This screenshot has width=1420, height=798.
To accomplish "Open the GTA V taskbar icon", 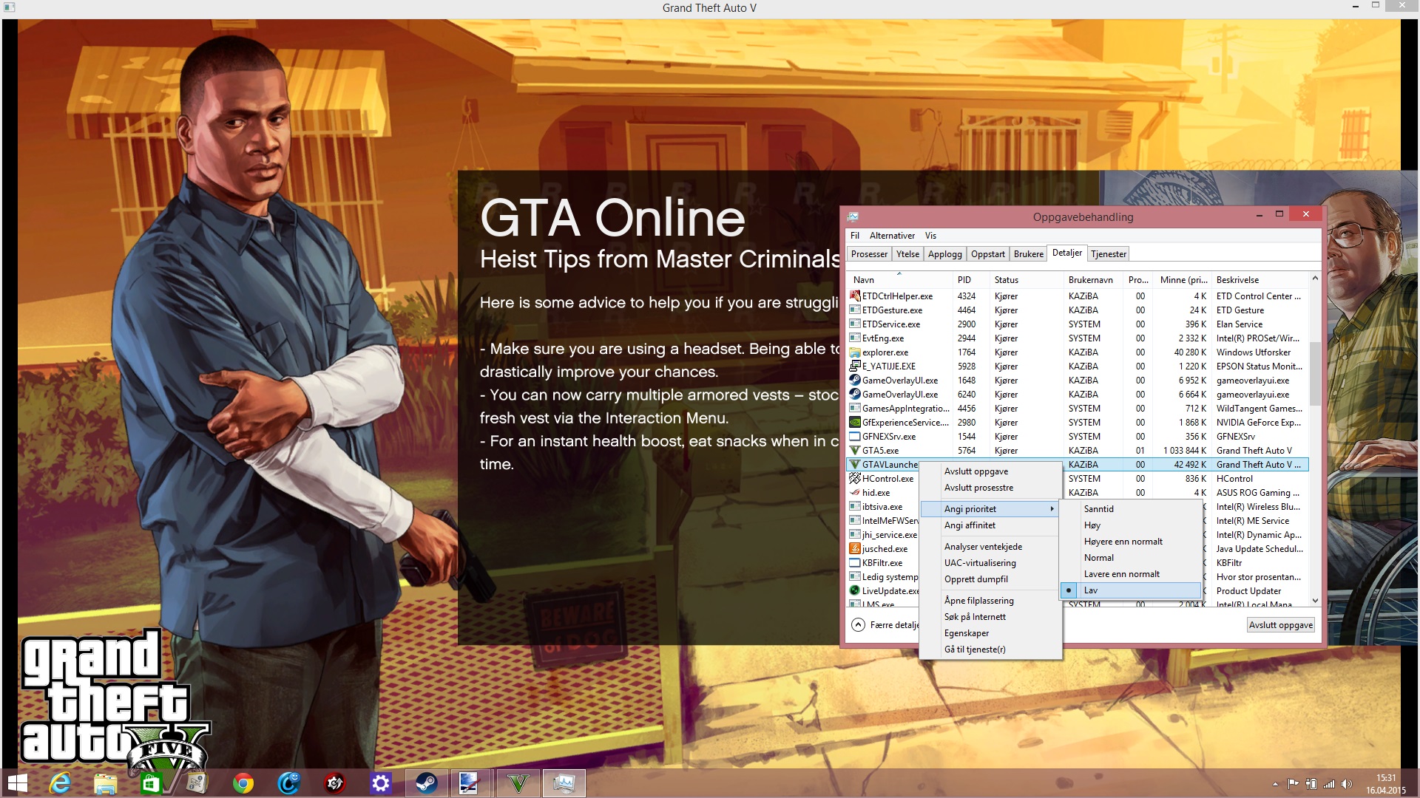I will pyautogui.click(x=518, y=783).
